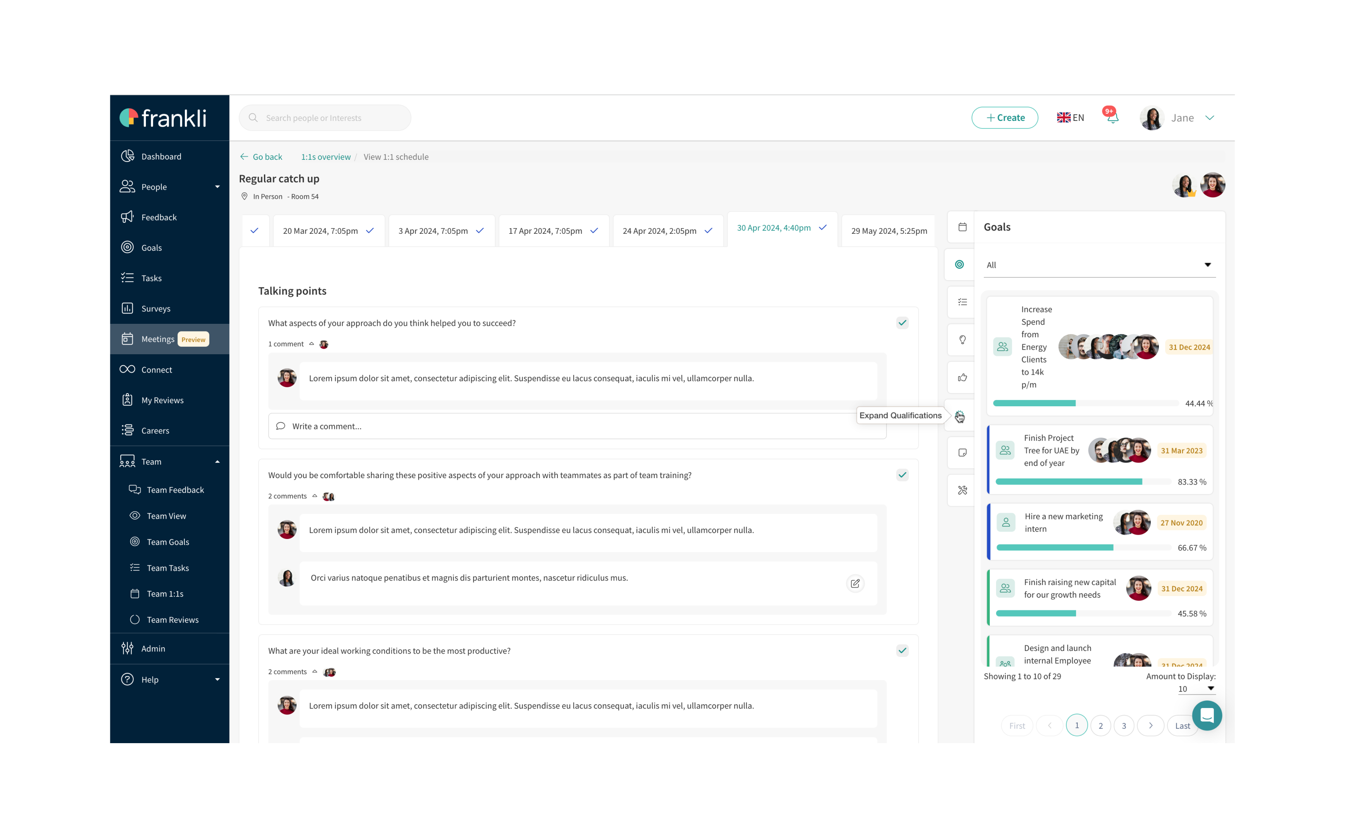
Task: Toggle checkbox for 'team training' talking point
Action: click(903, 476)
